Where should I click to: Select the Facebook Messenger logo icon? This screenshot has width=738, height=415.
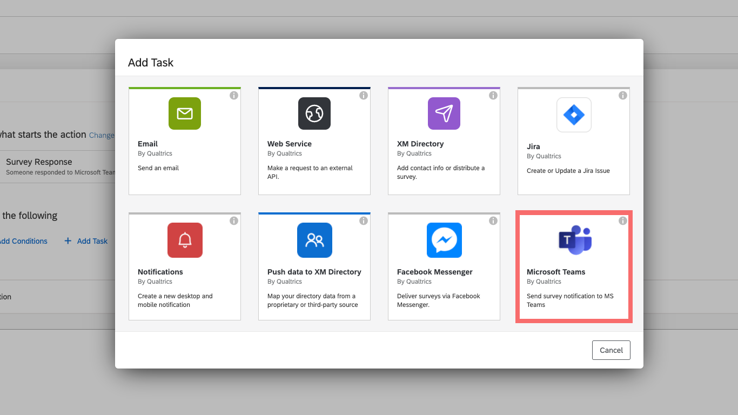(444, 240)
